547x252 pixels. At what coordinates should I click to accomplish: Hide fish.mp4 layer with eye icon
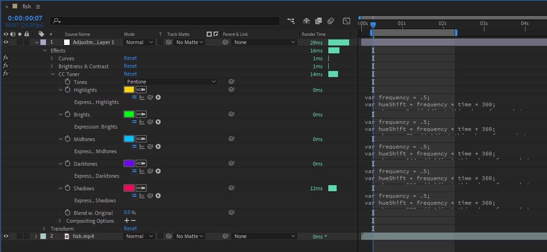6,236
